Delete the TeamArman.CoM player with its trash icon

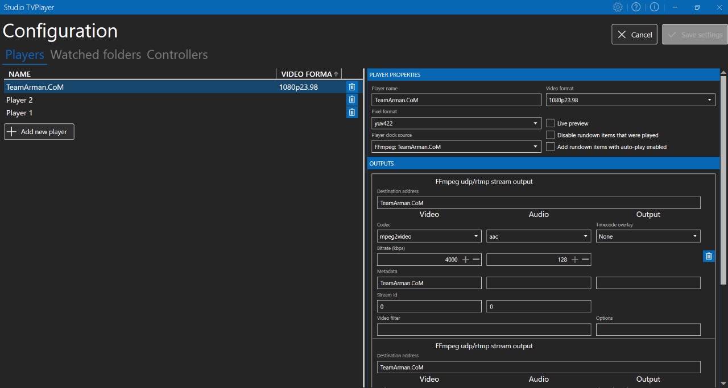pyautogui.click(x=352, y=87)
